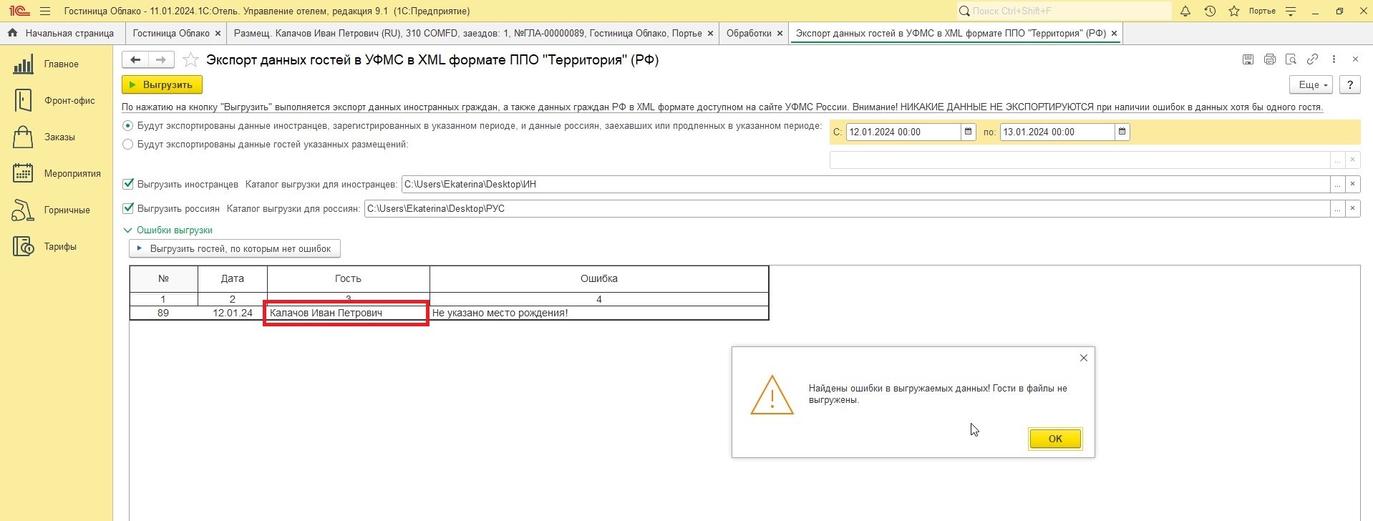Select date cell 12.01.24
The height and width of the screenshot is (521, 1373).
click(233, 313)
